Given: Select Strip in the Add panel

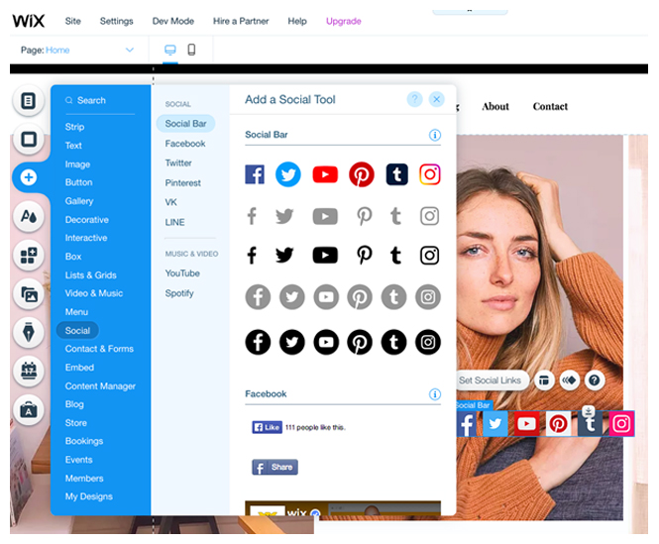Looking at the screenshot, I should tap(74, 127).
